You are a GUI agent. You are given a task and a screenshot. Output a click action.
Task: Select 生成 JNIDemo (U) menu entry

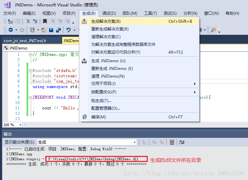[139, 61]
